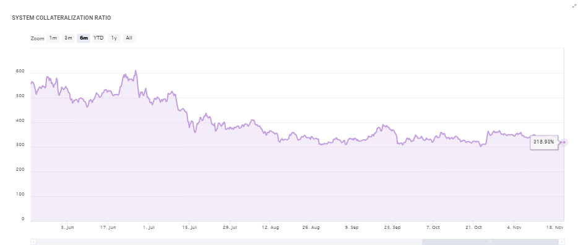
Task: Collapse chart using top-right shrink icon
Action: point(574,6)
